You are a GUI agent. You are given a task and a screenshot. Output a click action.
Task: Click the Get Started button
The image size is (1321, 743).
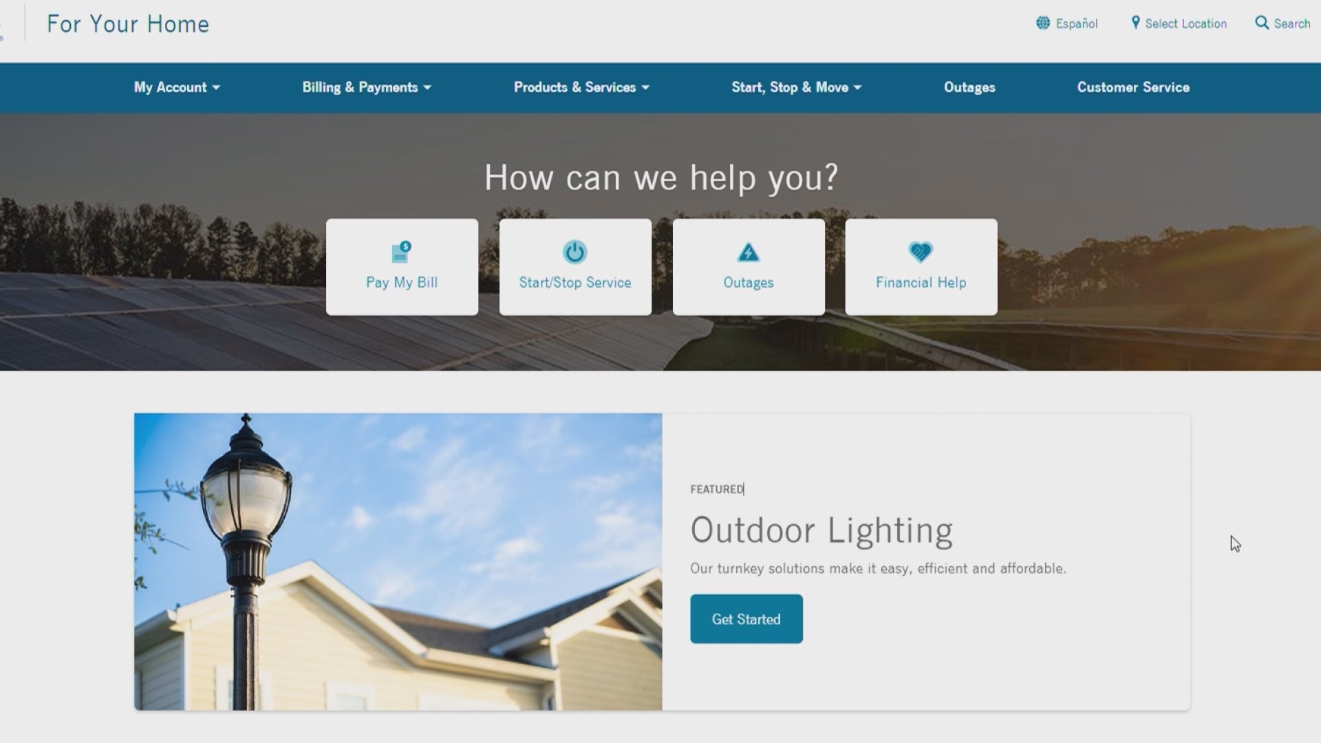pyautogui.click(x=746, y=618)
